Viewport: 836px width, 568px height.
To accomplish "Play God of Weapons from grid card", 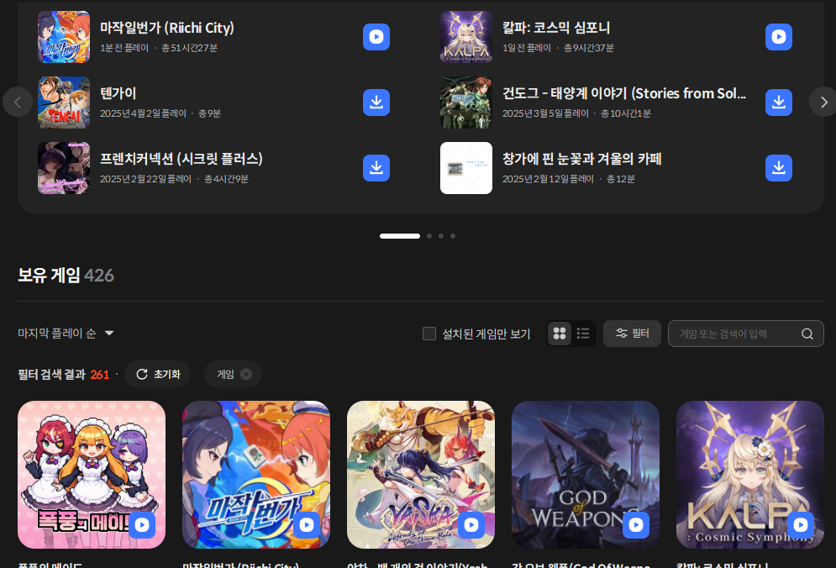I will (636, 525).
